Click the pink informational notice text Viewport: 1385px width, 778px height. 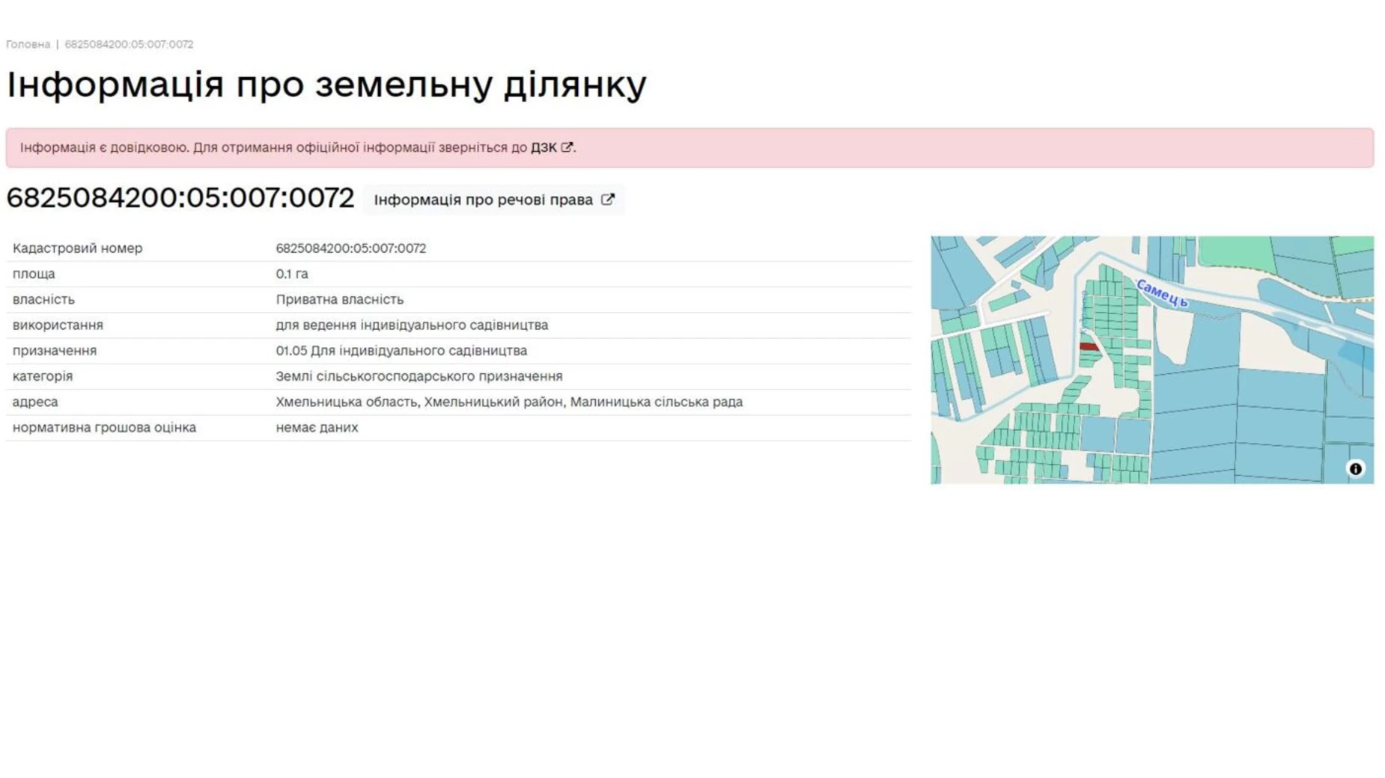coord(298,147)
